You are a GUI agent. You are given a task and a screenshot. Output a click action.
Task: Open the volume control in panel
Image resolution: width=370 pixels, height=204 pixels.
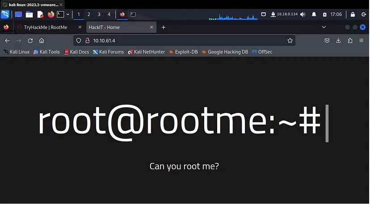pos(303,14)
